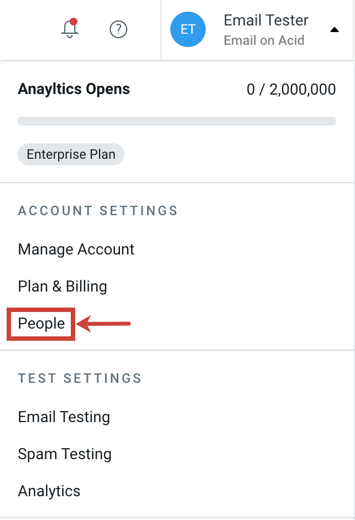Open the Email Testing settings

pos(64,417)
